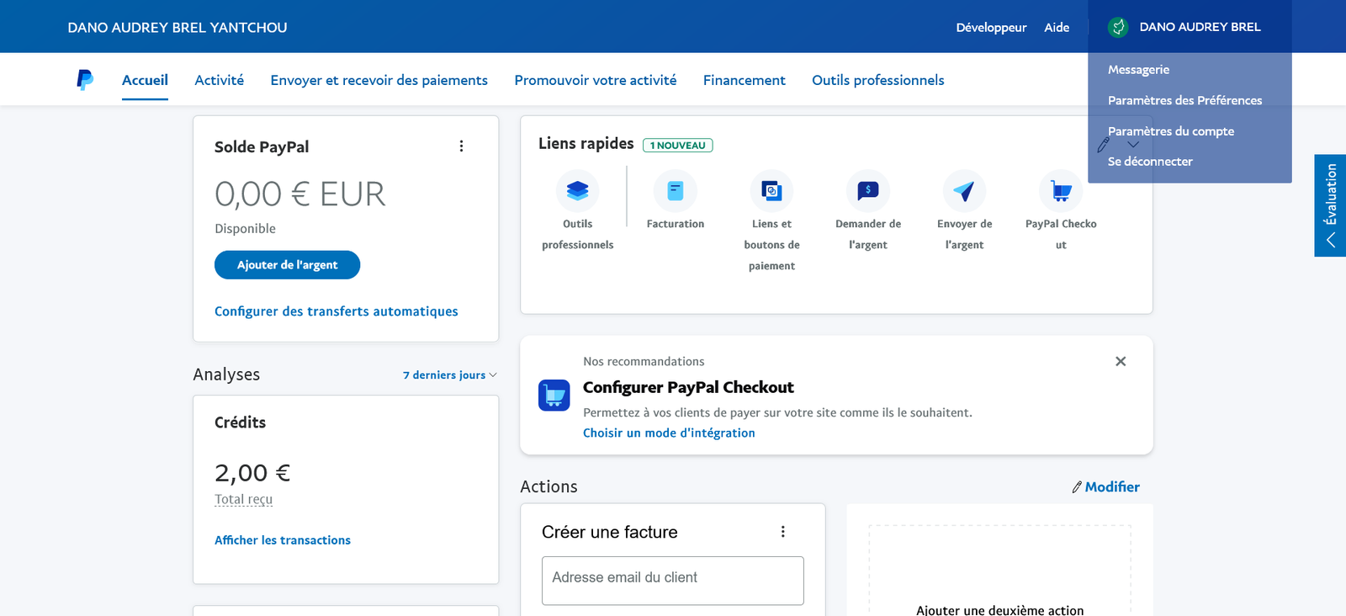The image size is (1346, 616).
Task: Open Promouvoir votre activité menu
Action: pyautogui.click(x=596, y=80)
